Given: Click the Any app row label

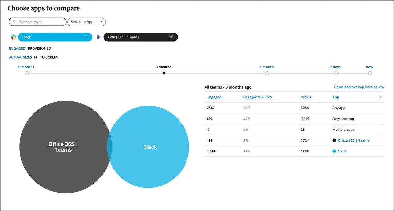Looking at the screenshot, I should point(339,108).
